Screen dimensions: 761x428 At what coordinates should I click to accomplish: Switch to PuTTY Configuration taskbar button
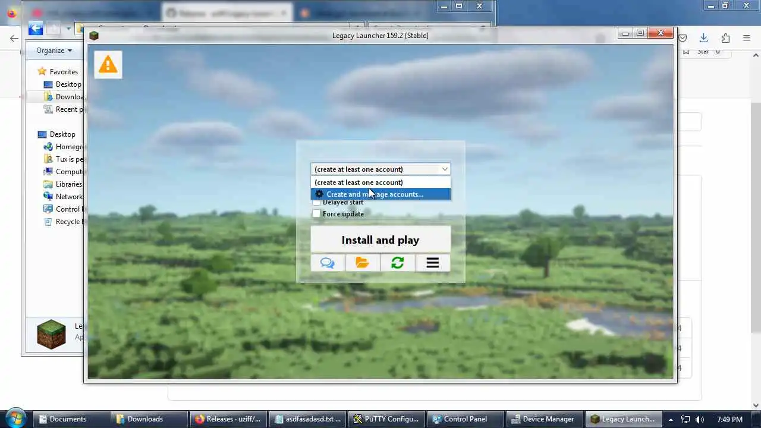tap(386, 419)
